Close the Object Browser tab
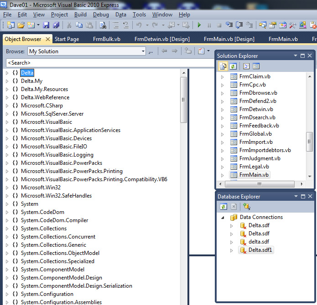This screenshot has height=305, width=317. [48, 39]
